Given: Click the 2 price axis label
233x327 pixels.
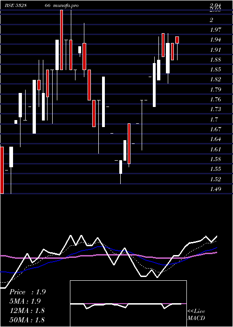Looking at the screenshot, I should 212,20.
